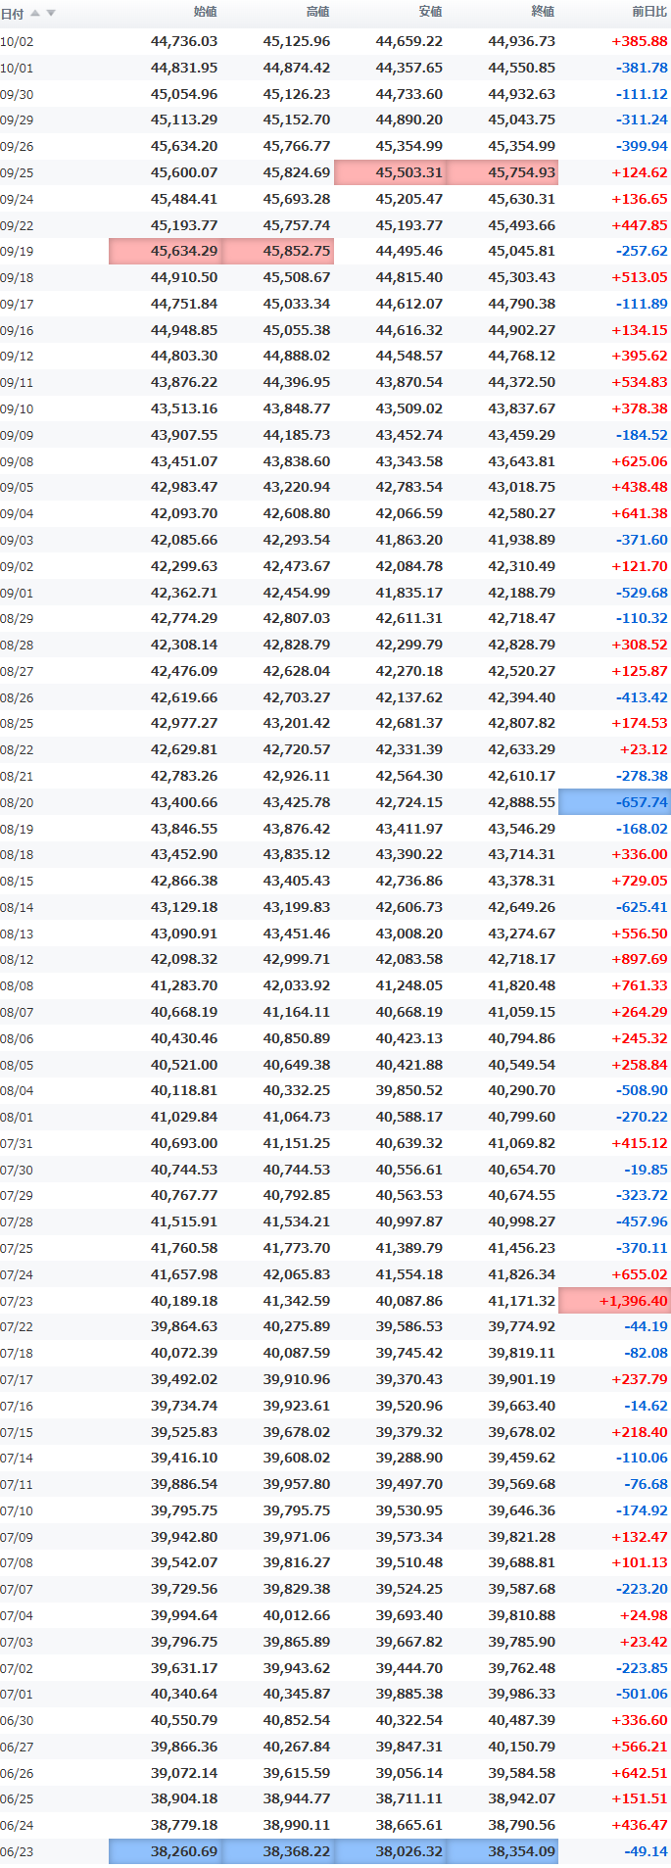Select low price 41,863.20

coord(409,540)
